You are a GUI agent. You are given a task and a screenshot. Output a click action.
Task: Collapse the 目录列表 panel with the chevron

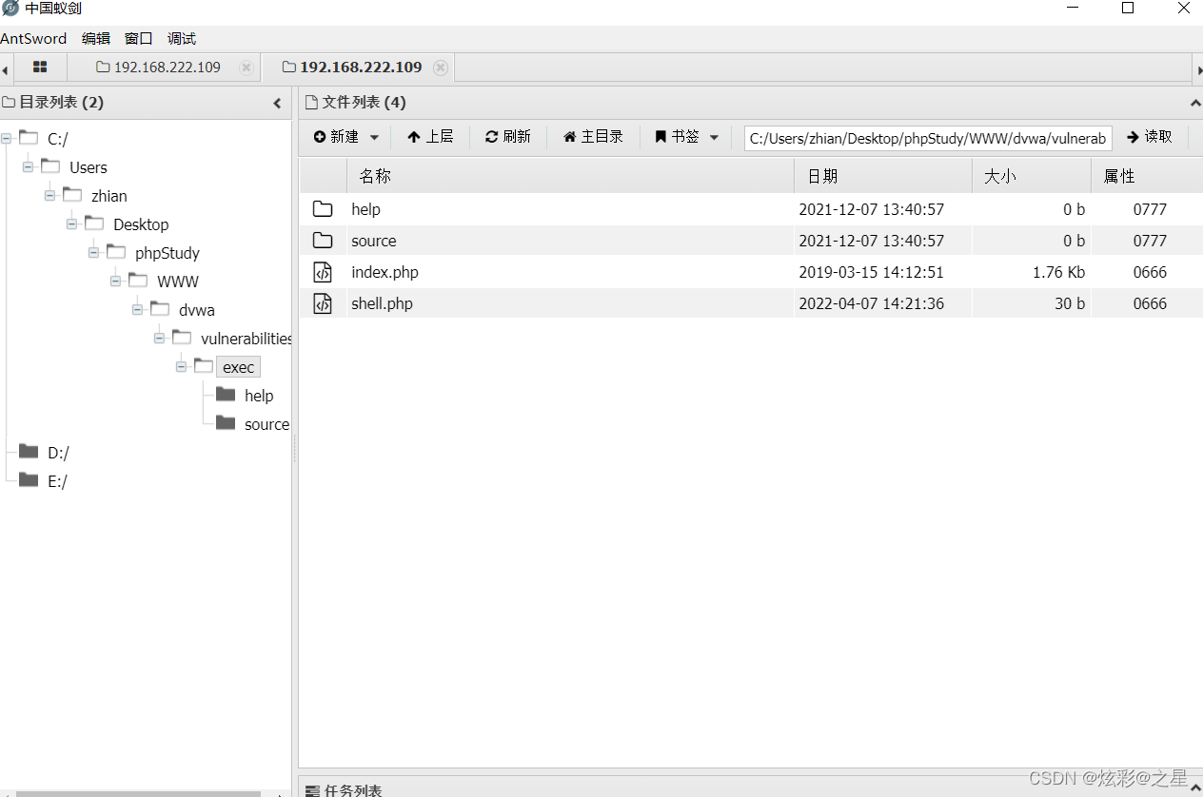pos(277,103)
